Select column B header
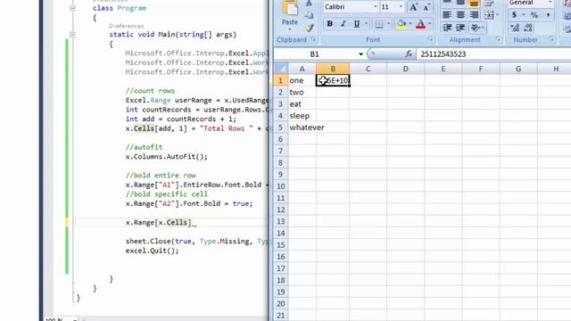The width and height of the screenshot is (571, 321). click(333, 69)
